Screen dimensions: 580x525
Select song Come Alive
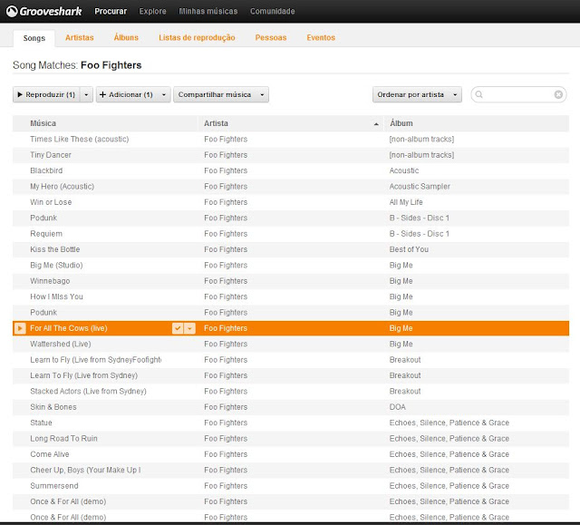[x=50, y=454]
